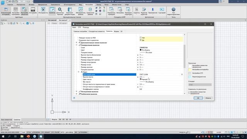
Task: Click the Scenario ribbon icon
Action: pyautogui.click(x=162, y=10)
